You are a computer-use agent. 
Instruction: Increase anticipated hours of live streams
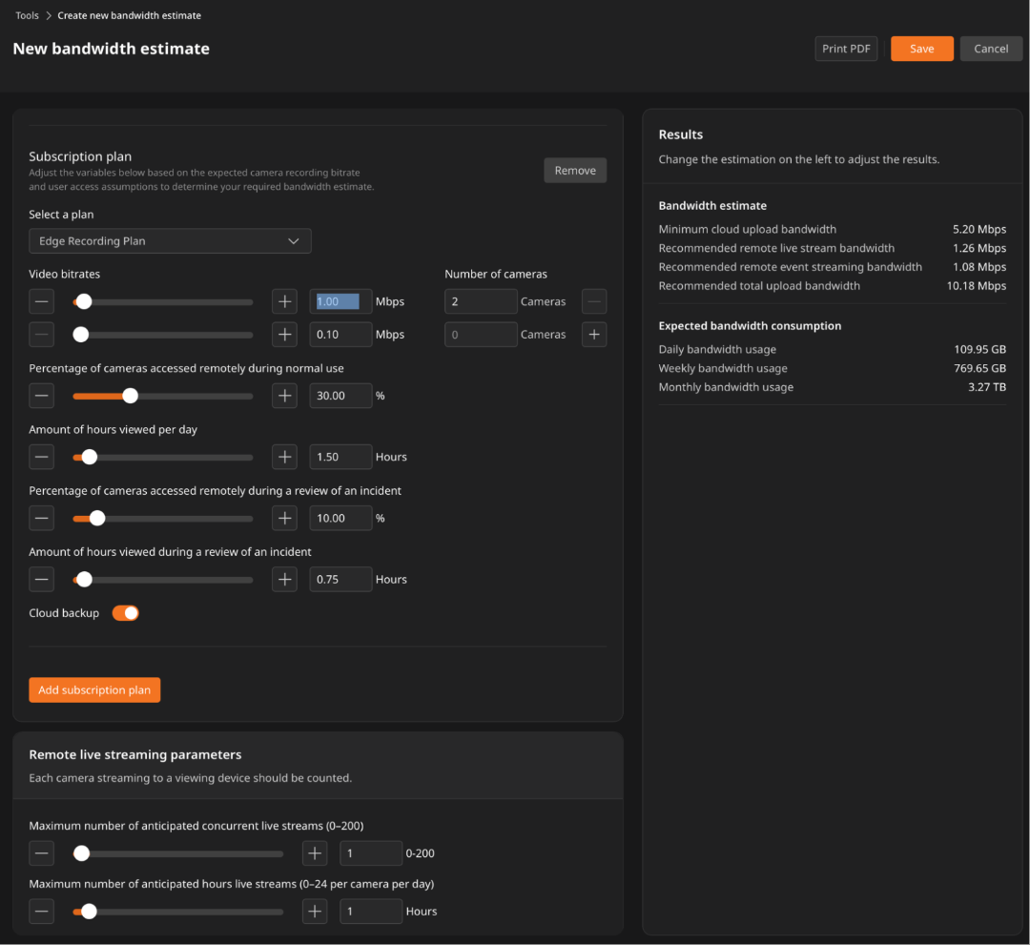click(x=315, y=911)
